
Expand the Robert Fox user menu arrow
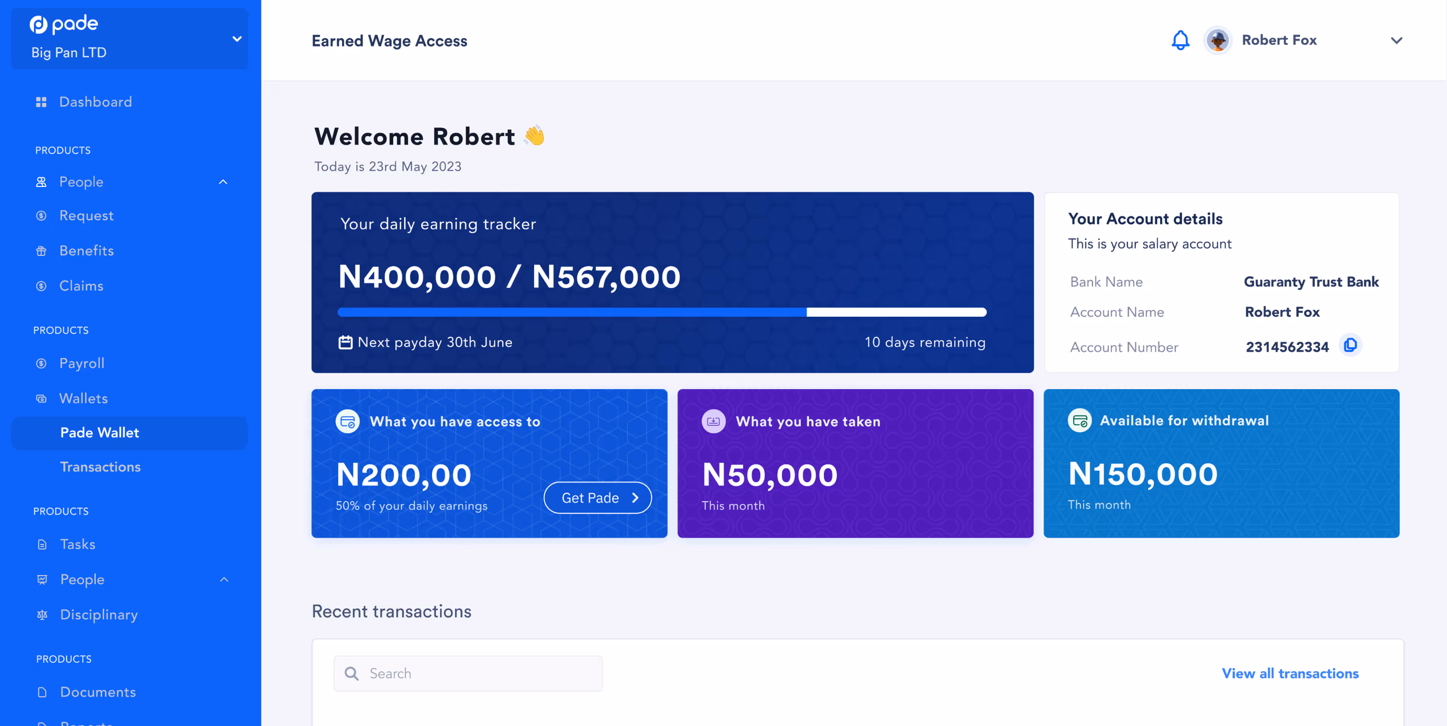pyautogui.click(x=1396, y=40)
